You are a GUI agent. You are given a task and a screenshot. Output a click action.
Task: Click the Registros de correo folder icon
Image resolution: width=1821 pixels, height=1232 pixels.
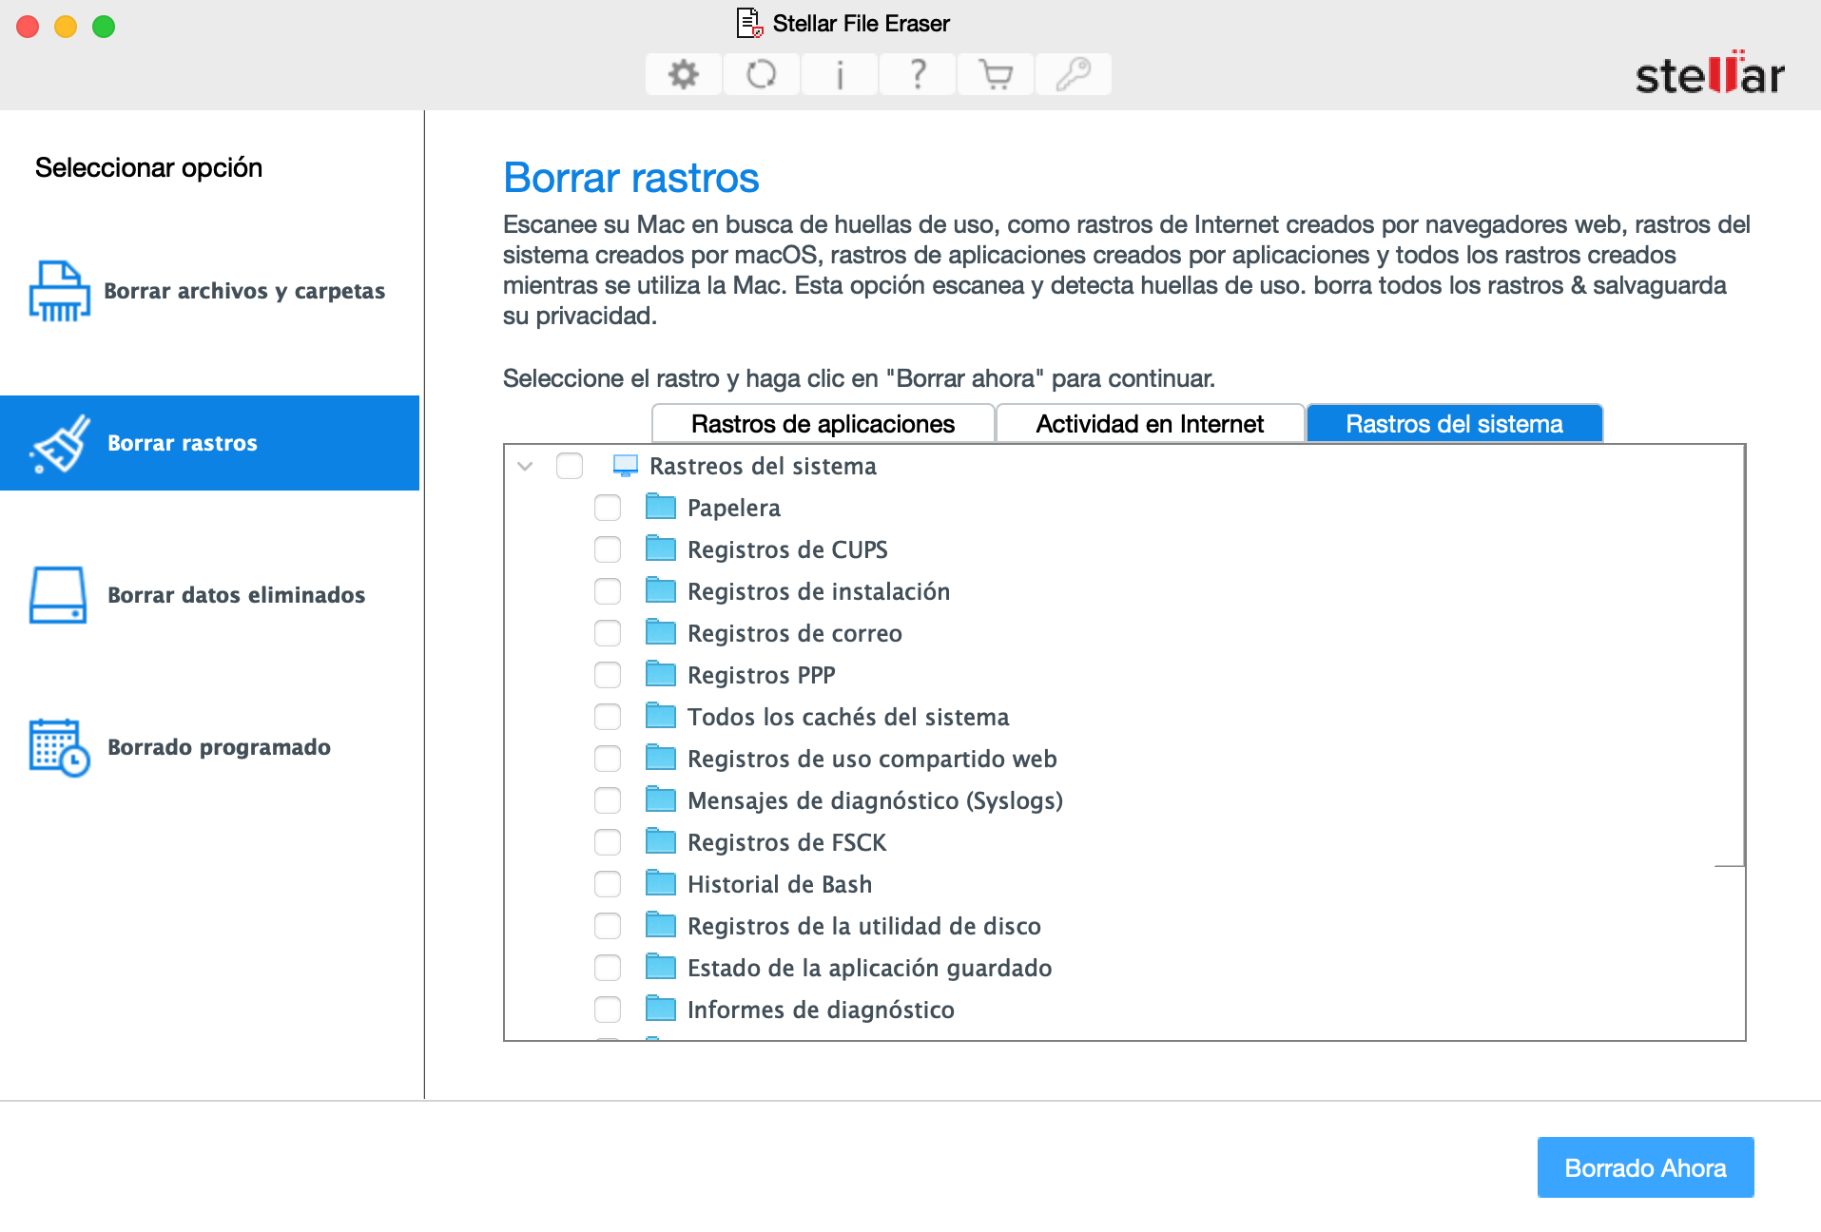[661, 632]
